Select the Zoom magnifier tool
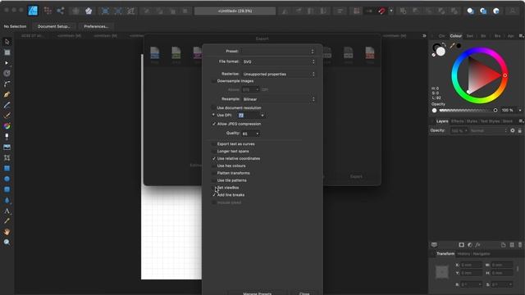The height and width of the screenshot is (295, 525). click(7, 243)
